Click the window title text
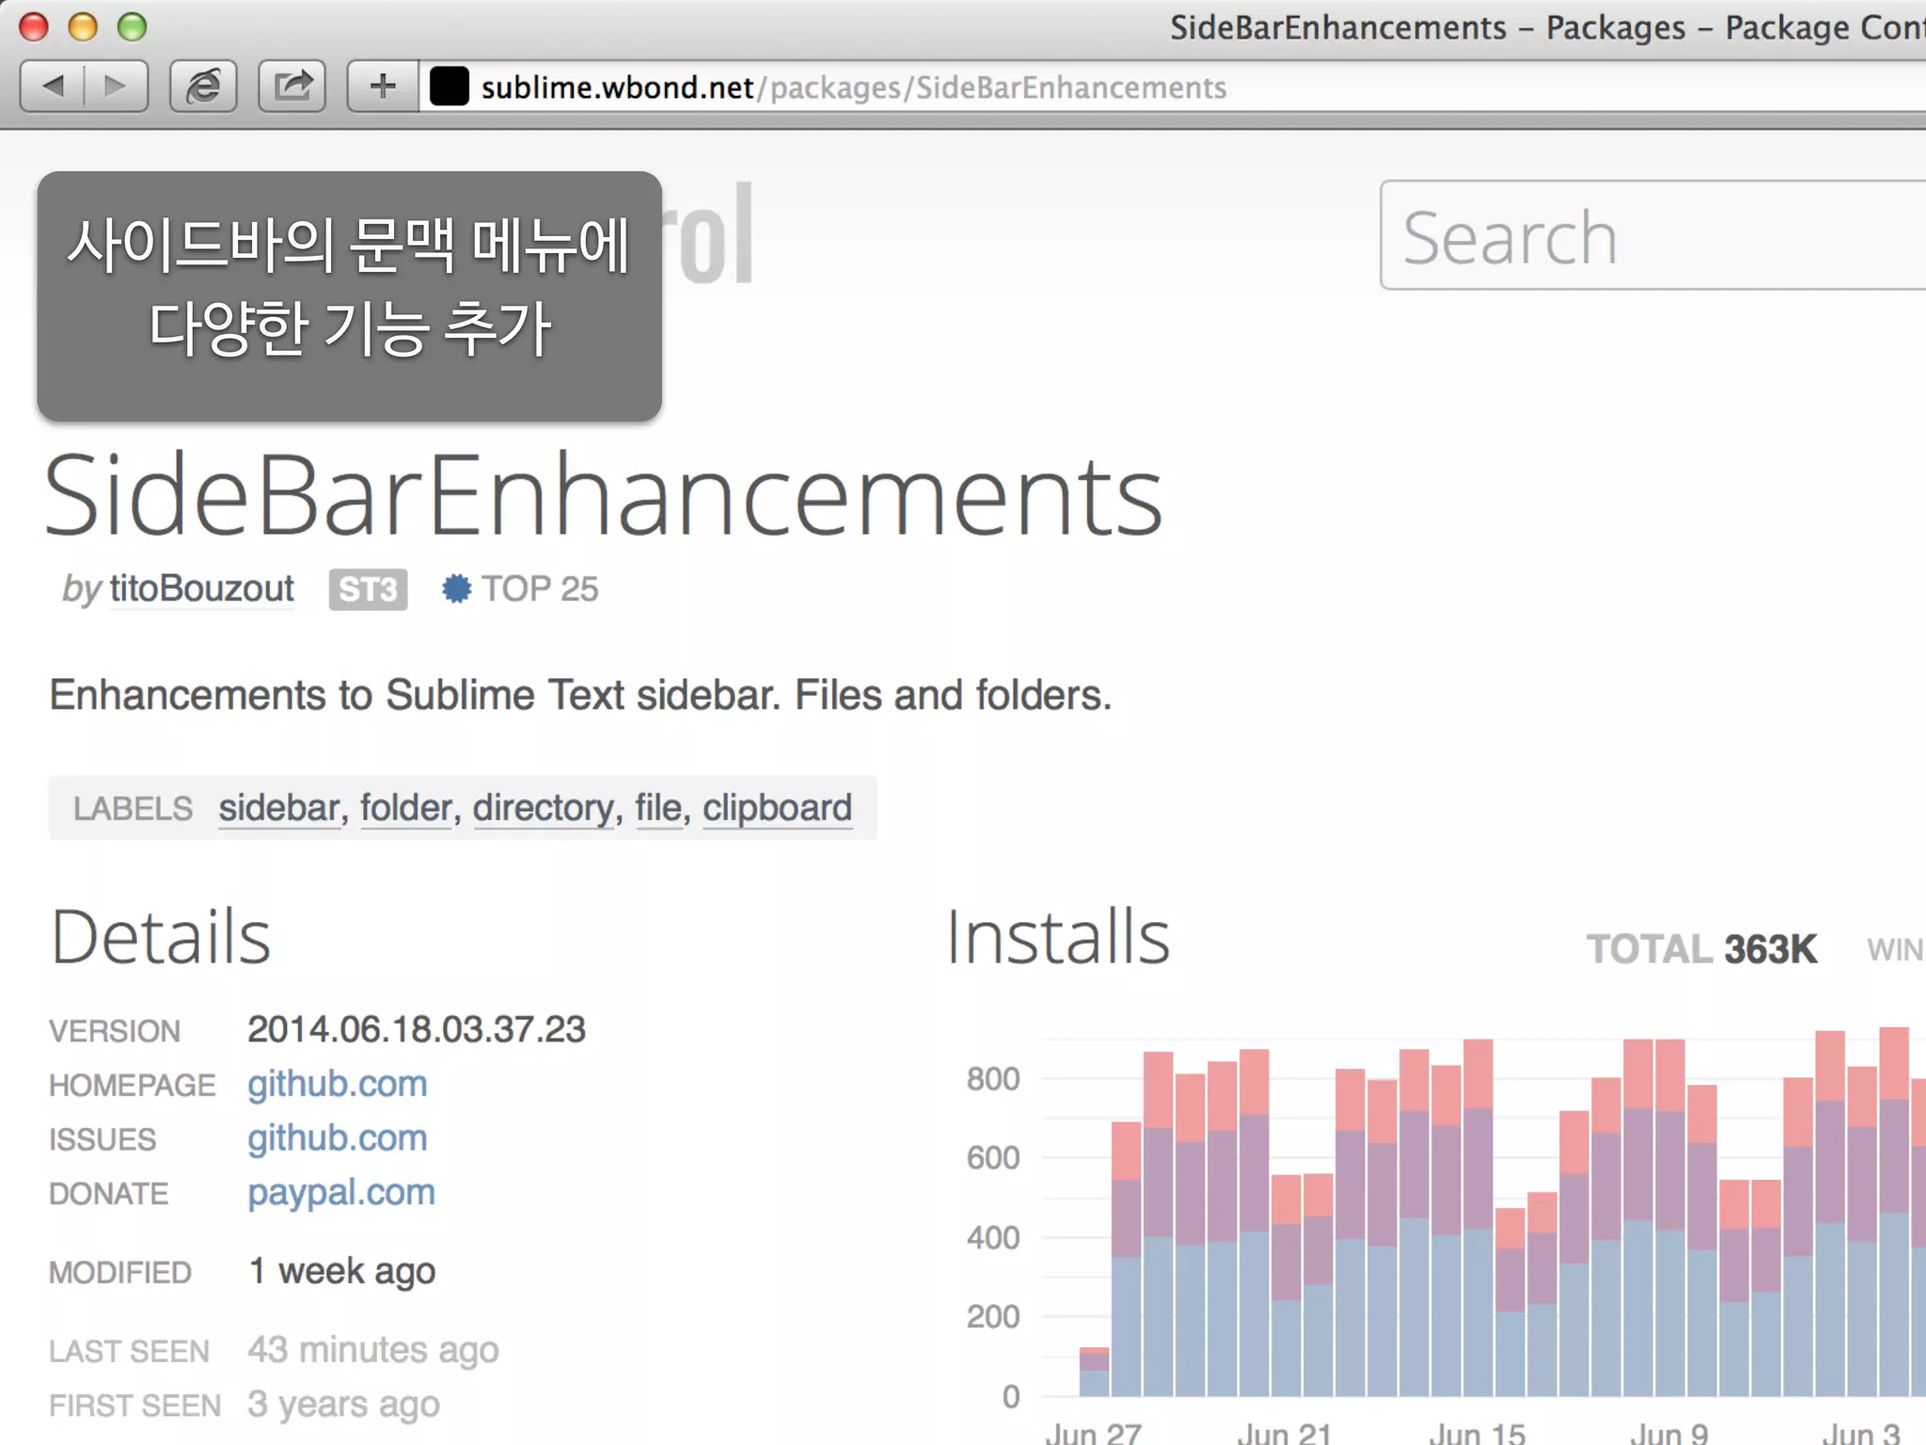Screen dimensions: 1926x1445 click(x=1547, y=27)
